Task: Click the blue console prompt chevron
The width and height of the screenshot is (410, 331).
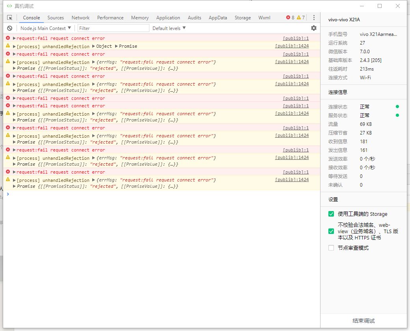Action: (x=8, y=194)
